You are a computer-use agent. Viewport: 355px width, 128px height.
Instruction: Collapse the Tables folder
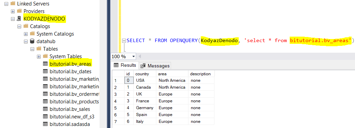pos(32,49)
